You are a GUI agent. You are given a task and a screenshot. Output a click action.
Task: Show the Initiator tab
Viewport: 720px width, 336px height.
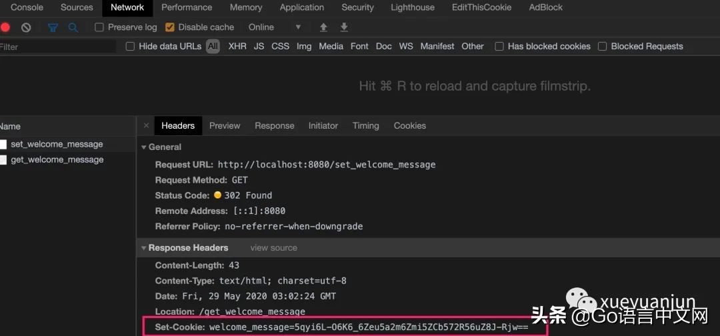pyautogui.click(x=323, y=126)
